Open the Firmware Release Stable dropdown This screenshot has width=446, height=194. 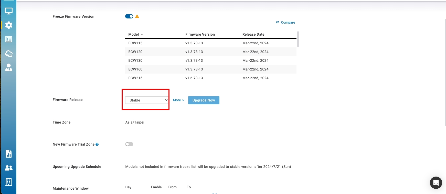click(147, 100)
